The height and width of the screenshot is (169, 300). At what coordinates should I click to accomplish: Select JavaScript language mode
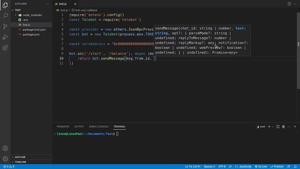click(x=243, y=167)
